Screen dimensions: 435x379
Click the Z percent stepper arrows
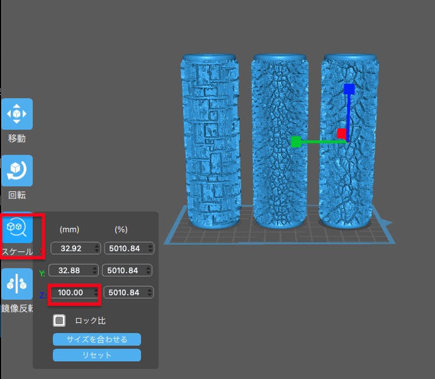[150, 293]
